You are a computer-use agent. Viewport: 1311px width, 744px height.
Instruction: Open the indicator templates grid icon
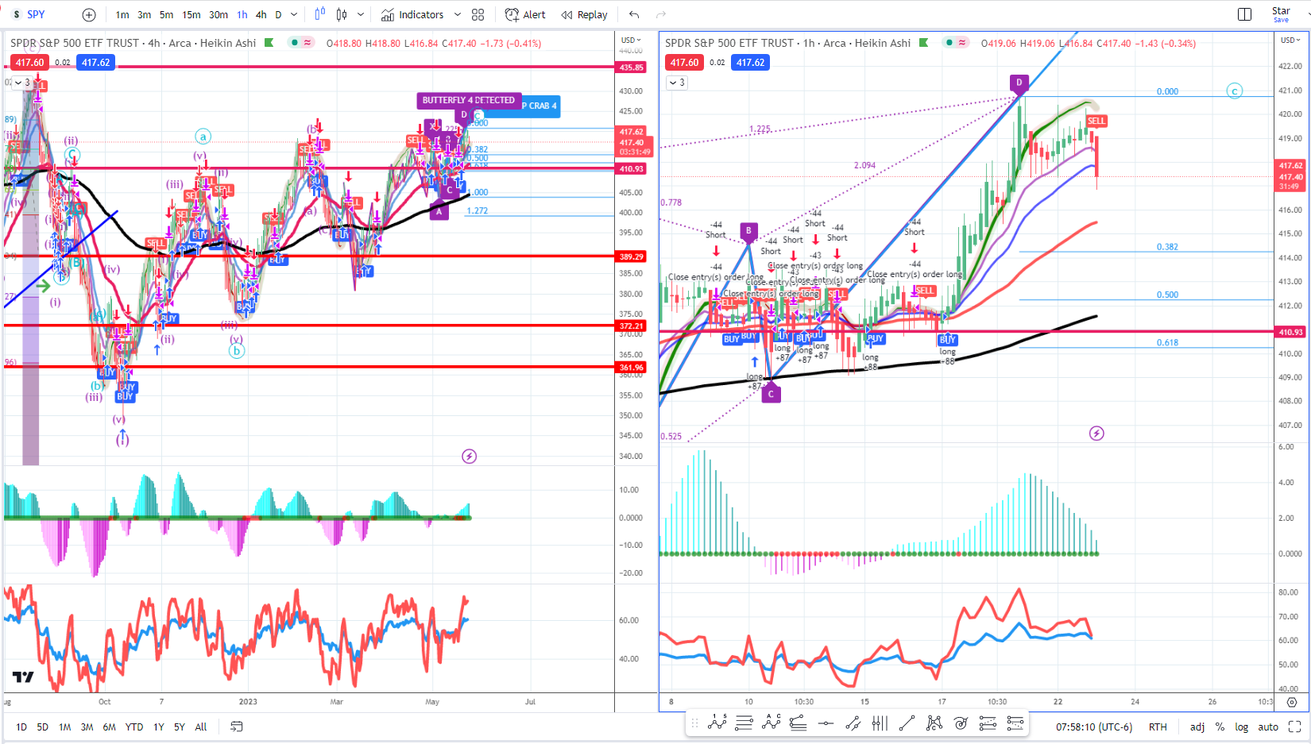tap(478, 14)
